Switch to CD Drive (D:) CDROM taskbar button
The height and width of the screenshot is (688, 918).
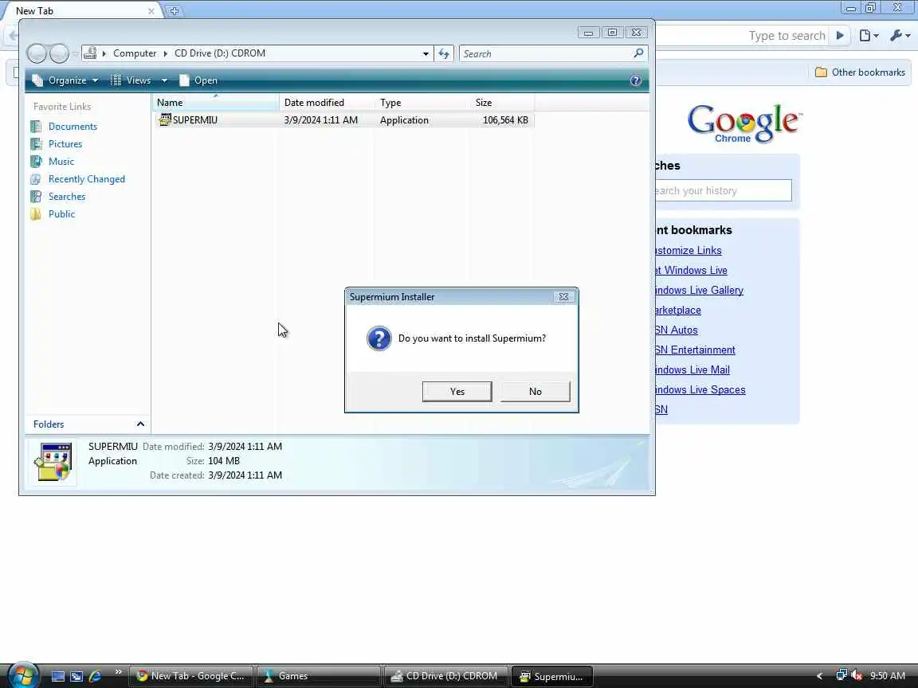[x=446, y=676]
